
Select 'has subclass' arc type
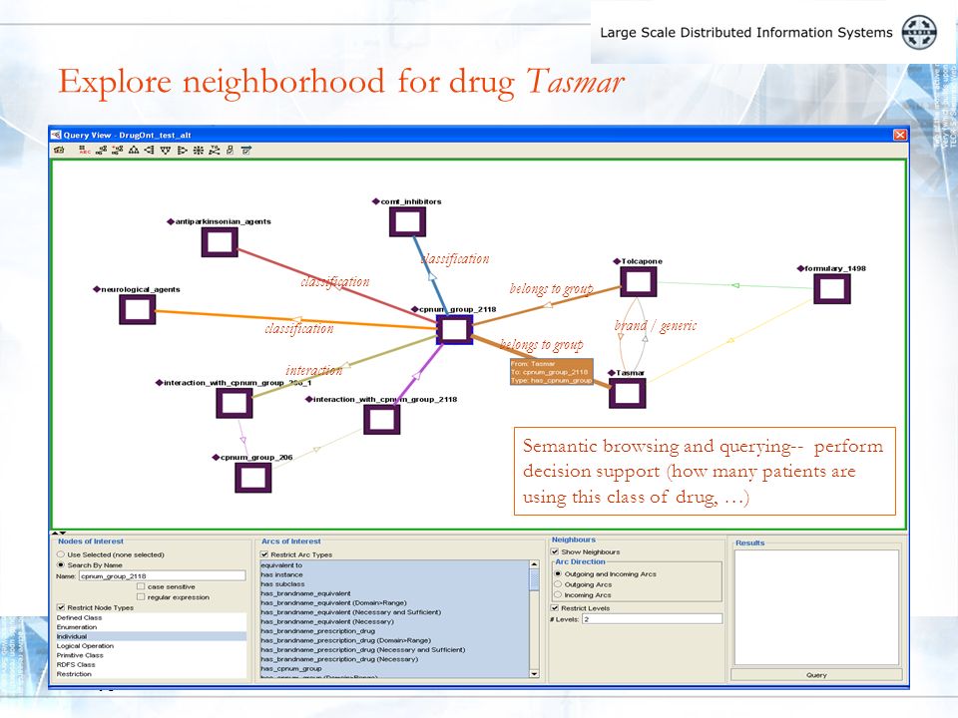pyautogui.click(x=395, y=583)
